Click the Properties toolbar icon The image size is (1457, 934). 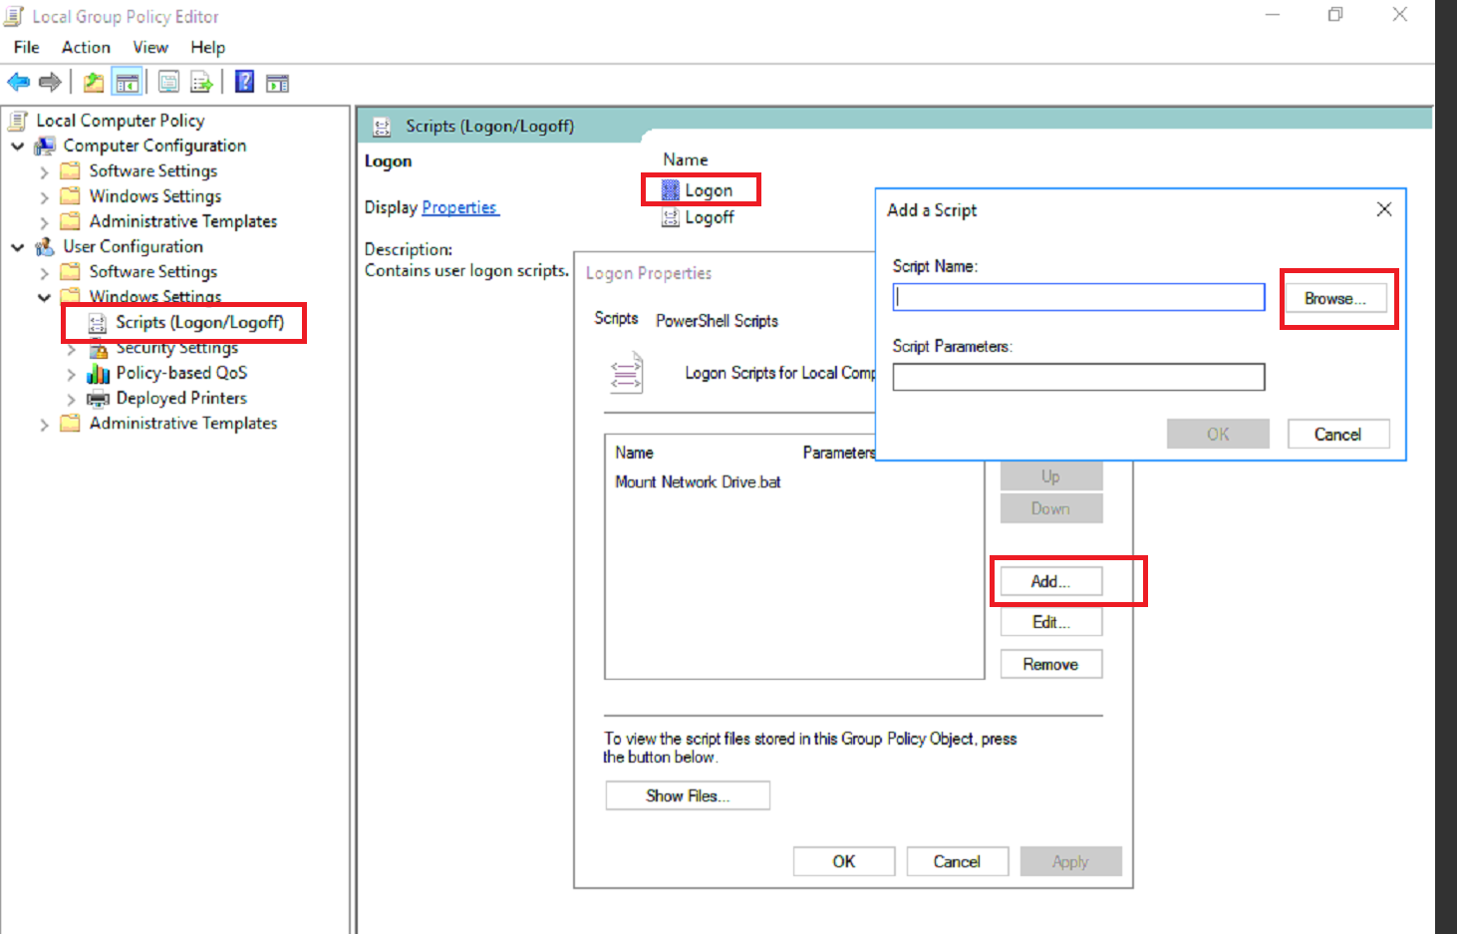click(x=169, y=83)
